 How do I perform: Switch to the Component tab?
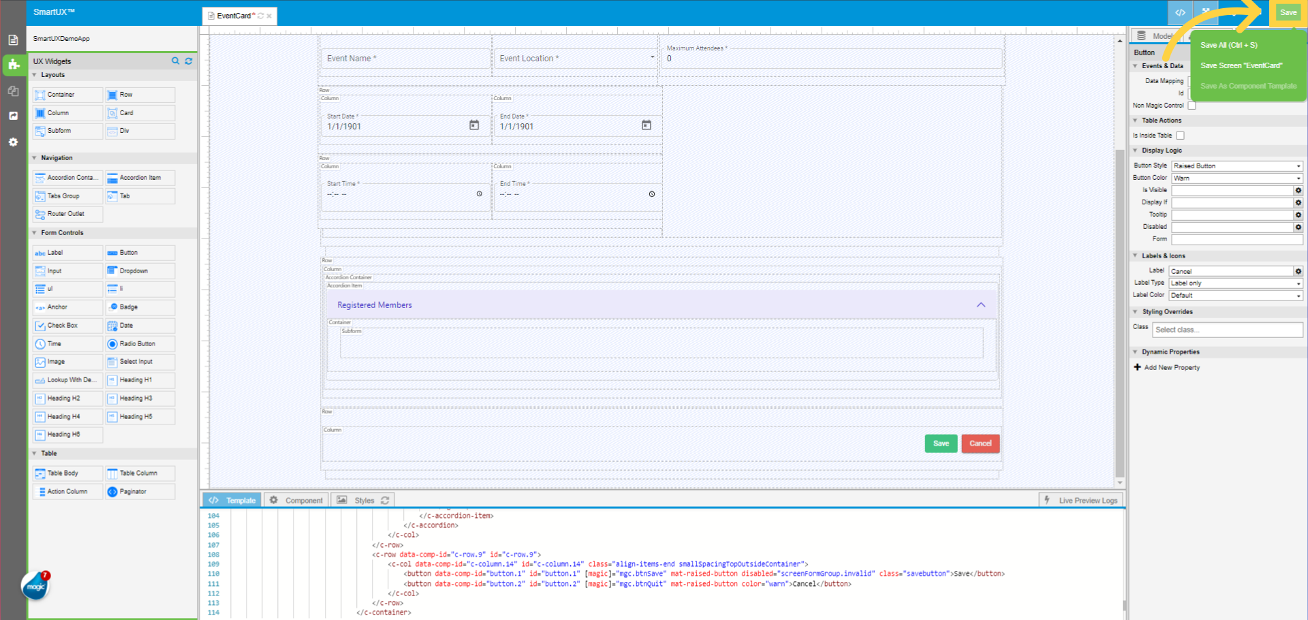pos(296,500)
